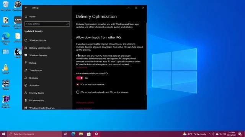
Task: Go to Settings Home
Action: point(47,16)
